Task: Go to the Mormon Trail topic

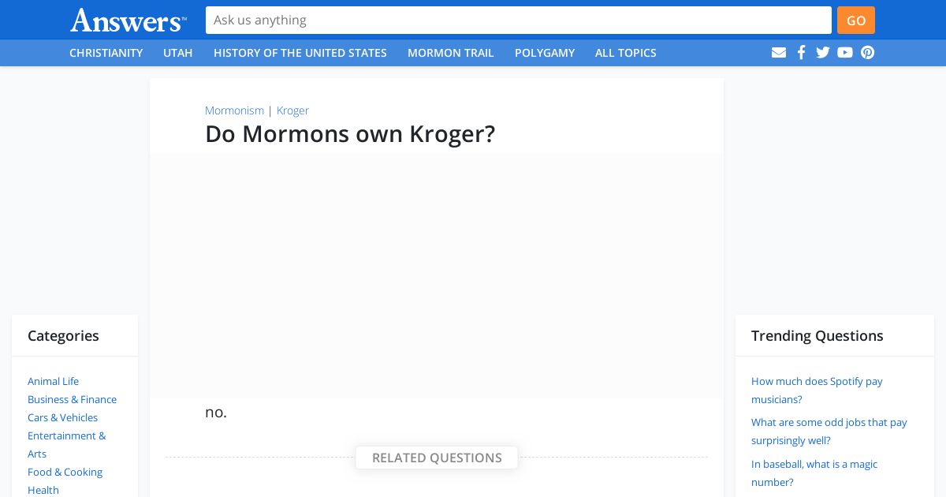Action: tap(451, 53)
